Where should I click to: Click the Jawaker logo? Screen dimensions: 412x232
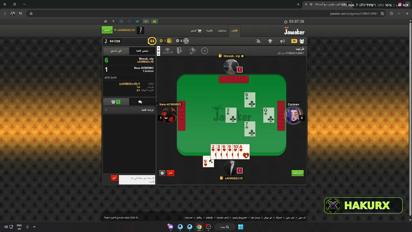(294, 31)
